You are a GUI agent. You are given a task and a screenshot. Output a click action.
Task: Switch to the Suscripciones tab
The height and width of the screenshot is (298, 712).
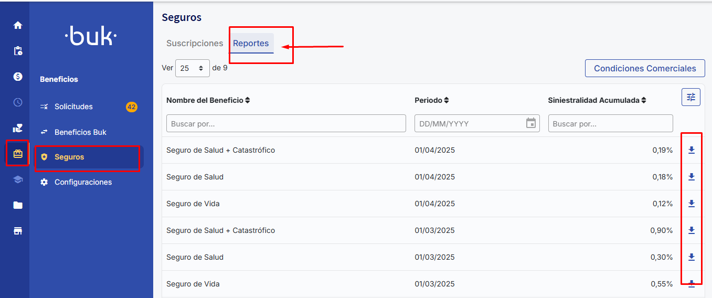click(195, 44)
